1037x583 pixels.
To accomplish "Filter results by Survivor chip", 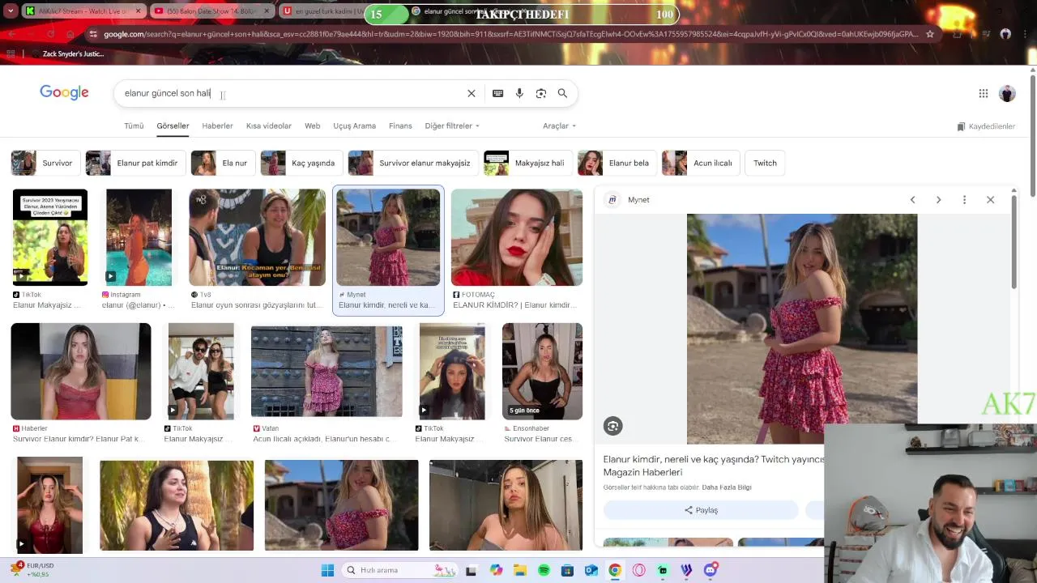I will click(45, 163).
